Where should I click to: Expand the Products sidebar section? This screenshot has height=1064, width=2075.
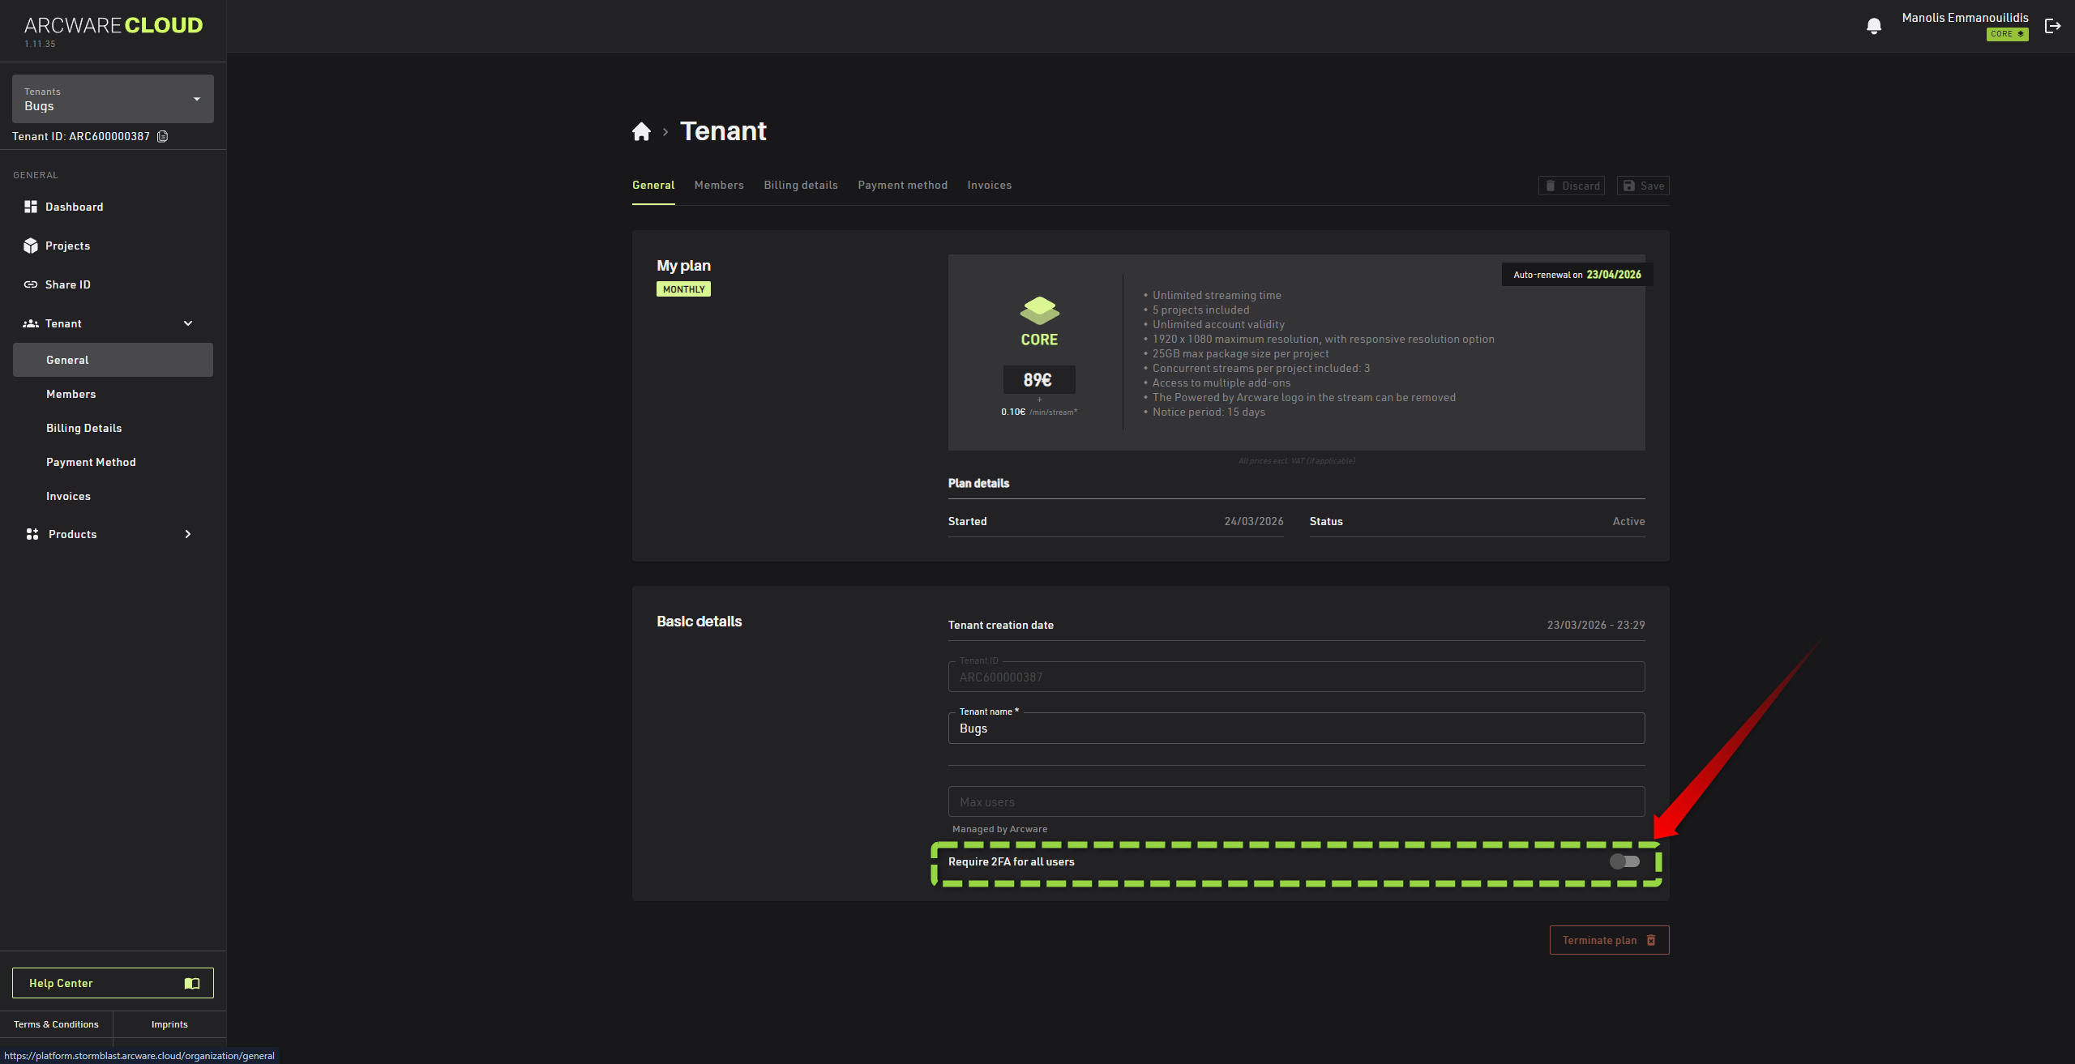click(x=188, y=534)
